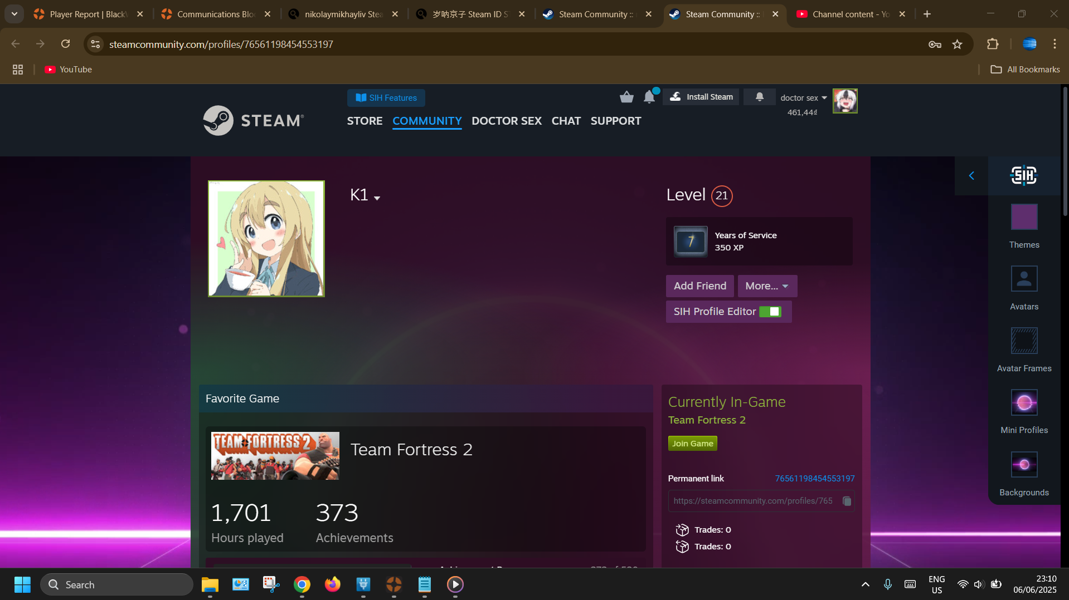
Task: Open the All Bookmarks folder
Action: point(1025,70)
